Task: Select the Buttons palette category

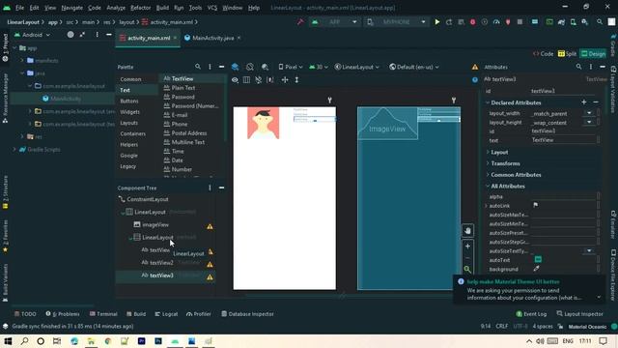Action: 129,101
